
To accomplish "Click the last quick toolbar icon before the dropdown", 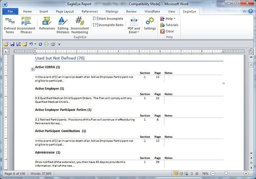I will 53,44.
